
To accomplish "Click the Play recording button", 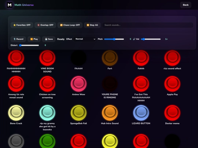I will [34, 39].
